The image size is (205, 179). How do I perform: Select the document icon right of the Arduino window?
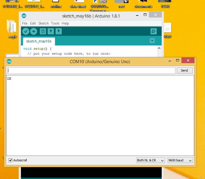click(x=167, y=30)
